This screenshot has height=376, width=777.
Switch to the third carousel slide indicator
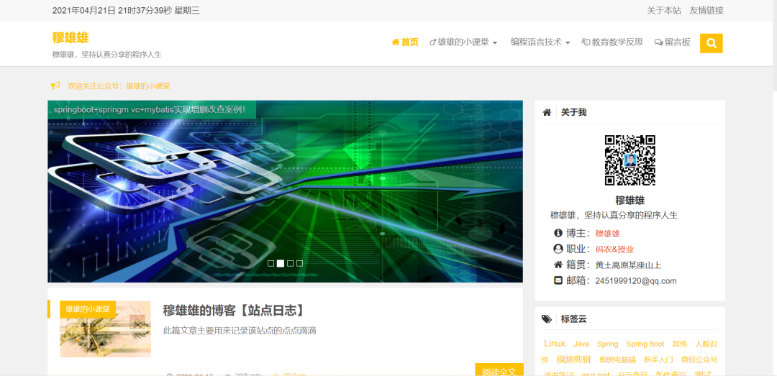pyautogui.click(x=291, y=264)
